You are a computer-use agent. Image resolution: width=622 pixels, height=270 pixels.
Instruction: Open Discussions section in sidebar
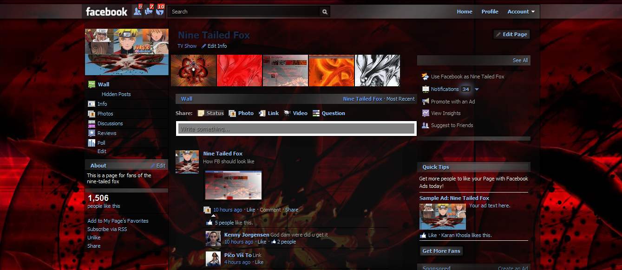click(x=110, y=123)
